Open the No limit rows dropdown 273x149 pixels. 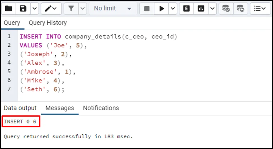click(113, 9)
